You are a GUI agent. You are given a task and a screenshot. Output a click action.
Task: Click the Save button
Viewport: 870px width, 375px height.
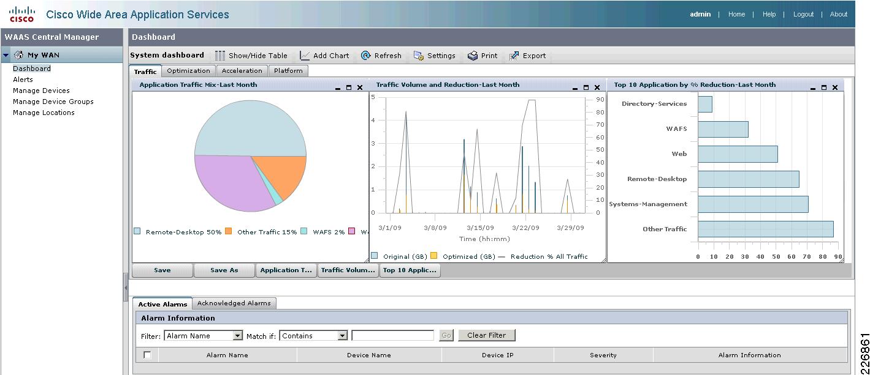point(162,270)
